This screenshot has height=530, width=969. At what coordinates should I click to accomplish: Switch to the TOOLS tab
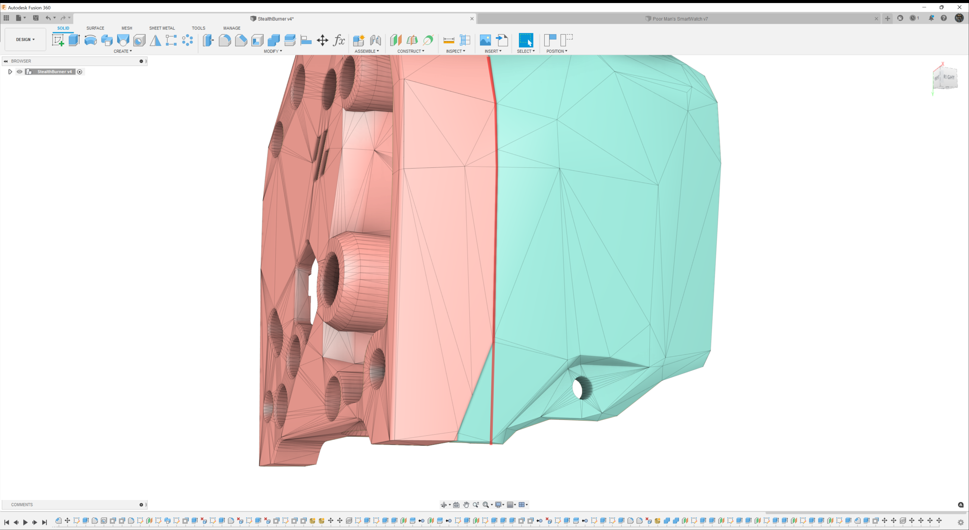point(198,28)
